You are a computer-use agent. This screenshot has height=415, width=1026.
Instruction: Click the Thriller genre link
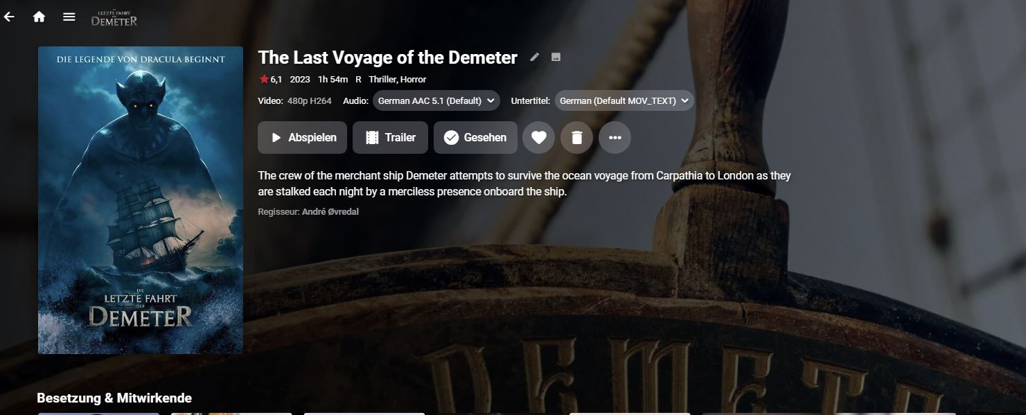pyautogui.click(x=382, y=79)
